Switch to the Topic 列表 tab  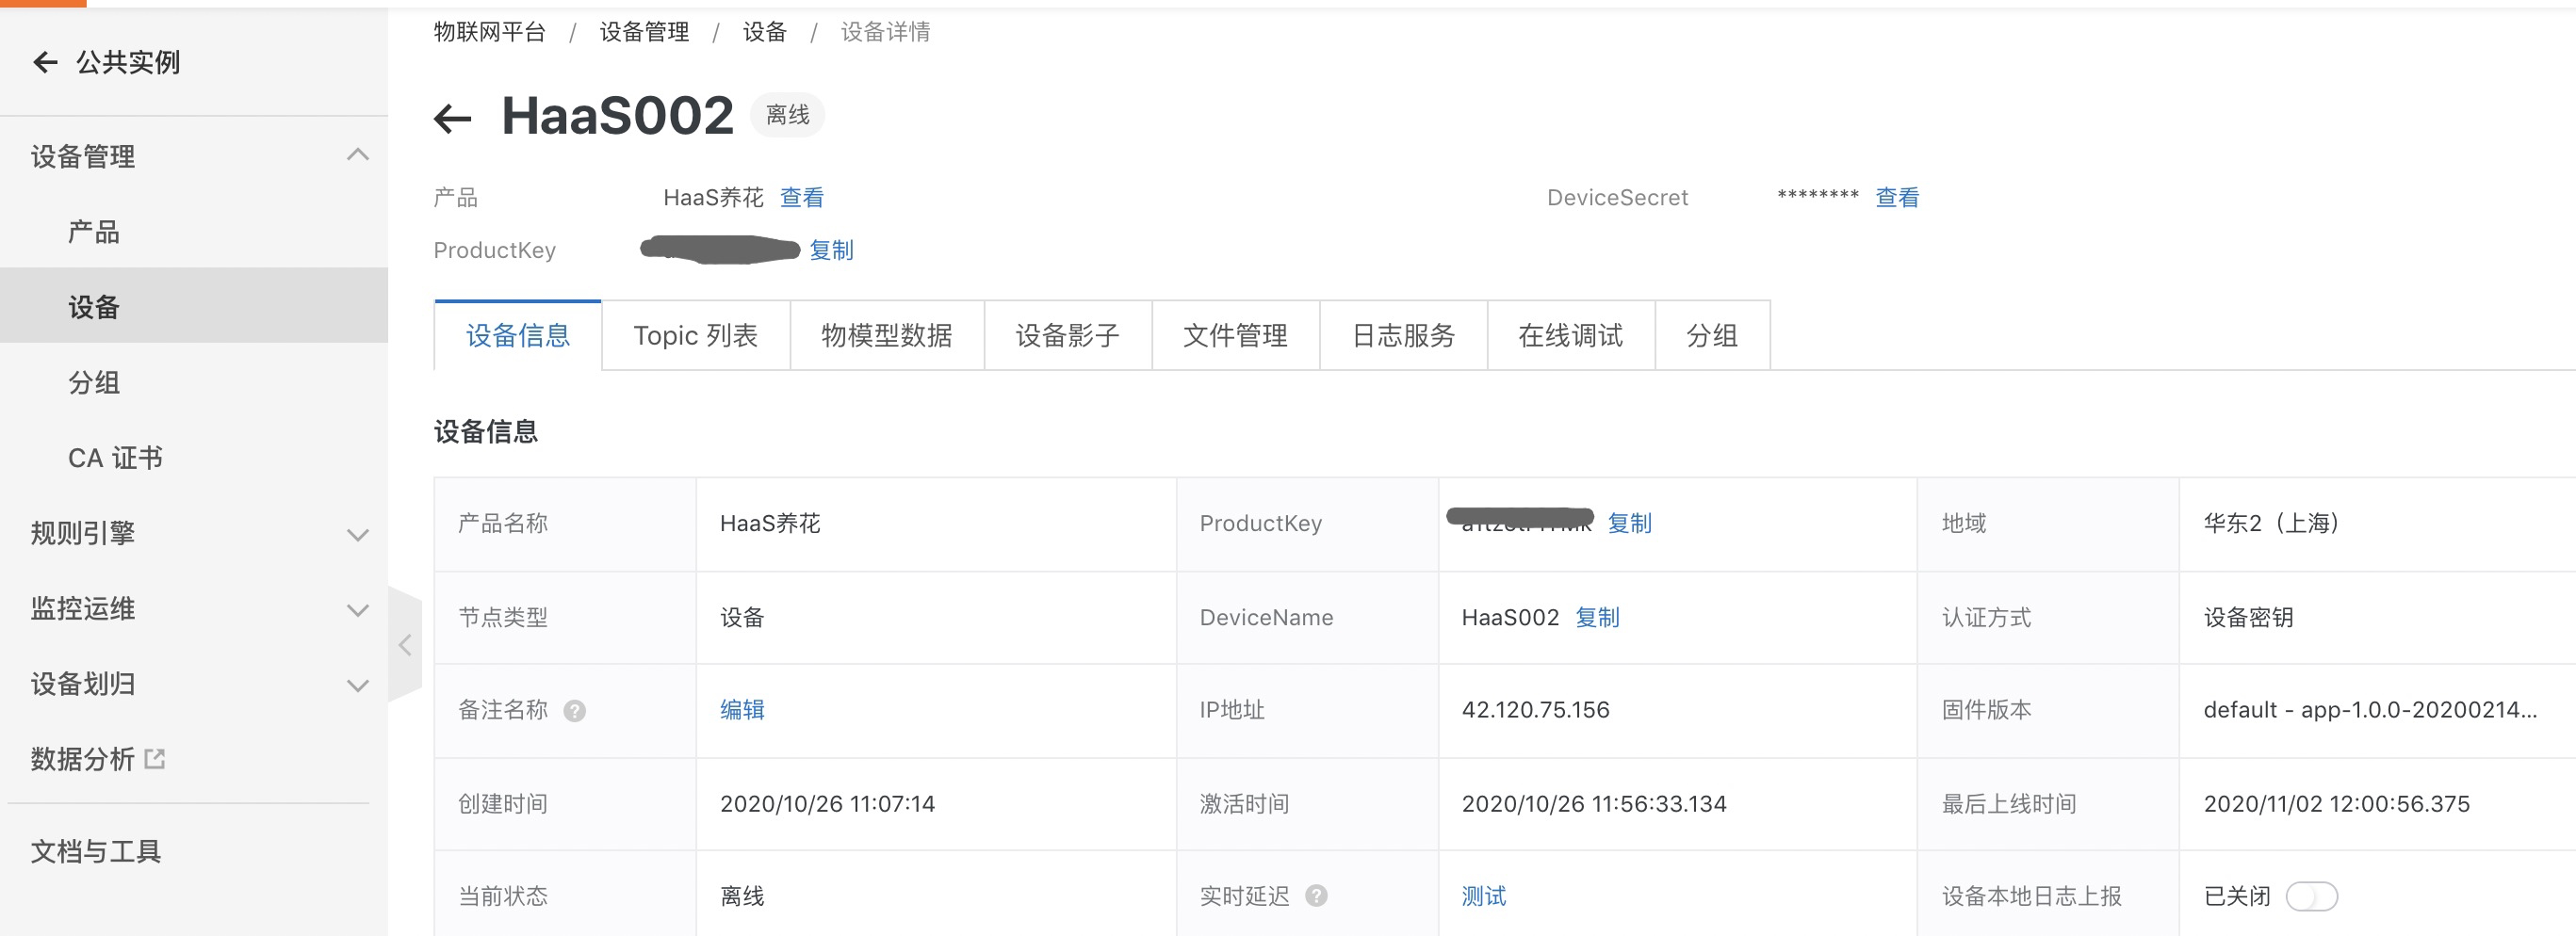pos(695,335)
